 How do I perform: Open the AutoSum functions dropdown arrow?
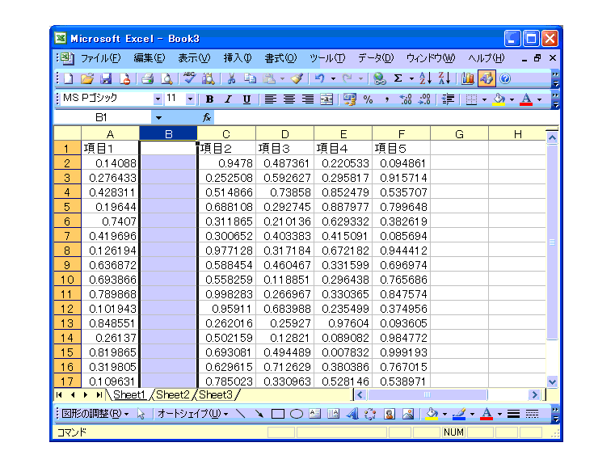pyautogui.click(x=411, y=79)
